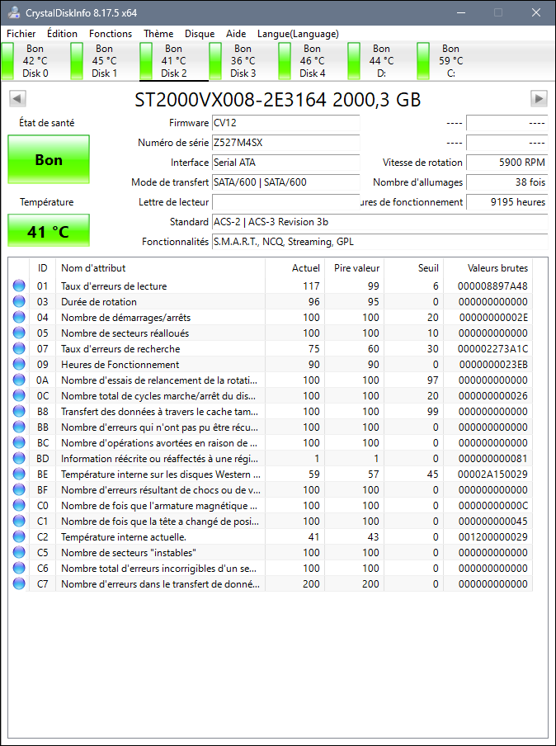Click the previous disk left arrow button
Viewport: 556px width, 746px height.
(17, 99)
